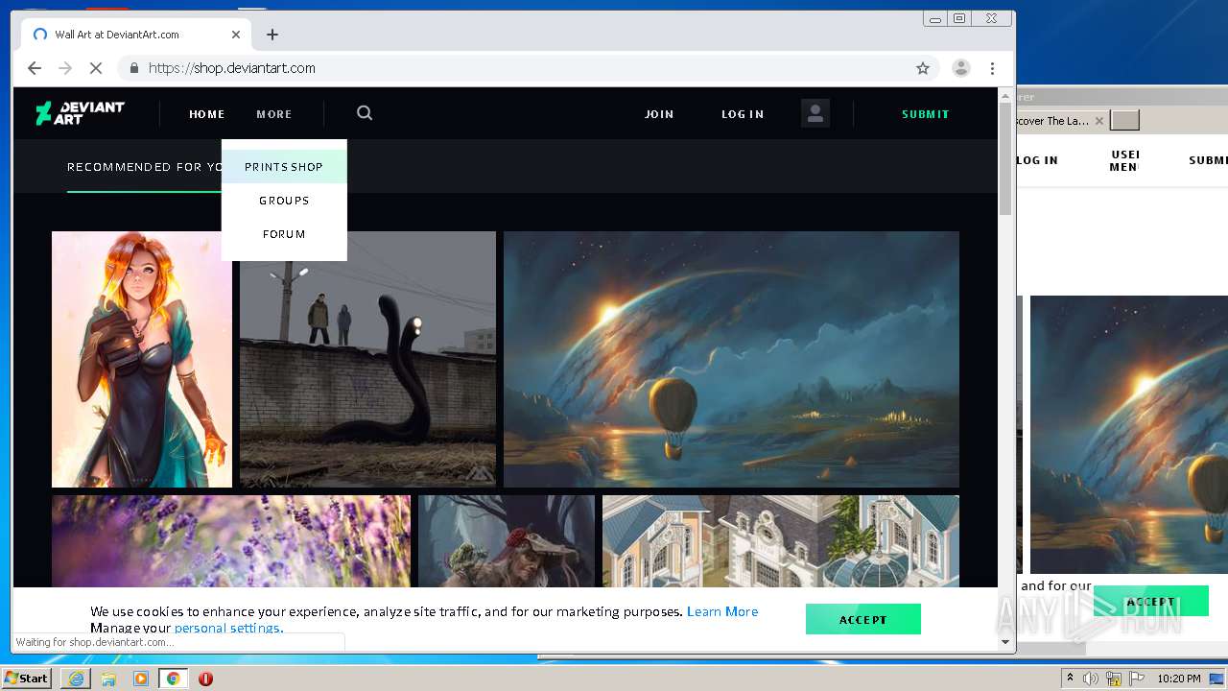1228x691 pixels.
Task: Stop page loading with the X button
Action: click(x=96, y=68)
